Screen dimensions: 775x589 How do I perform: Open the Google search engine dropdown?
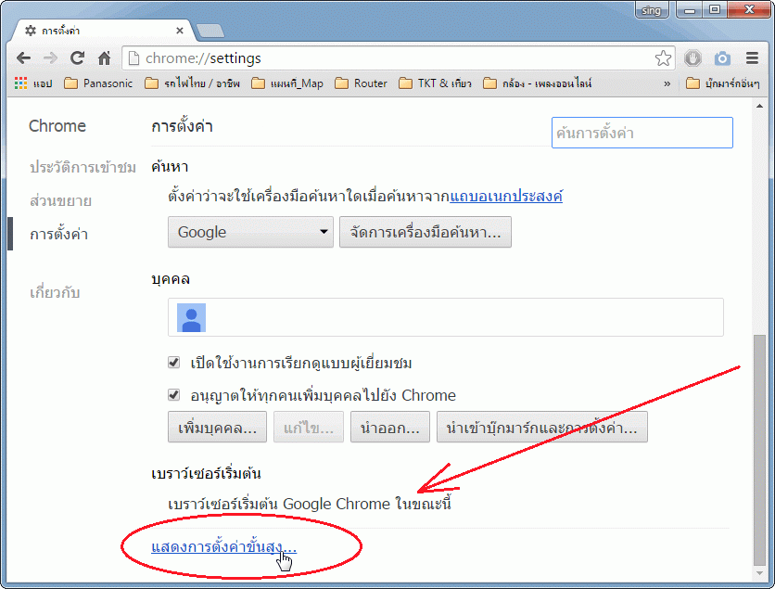coord(250,232)
